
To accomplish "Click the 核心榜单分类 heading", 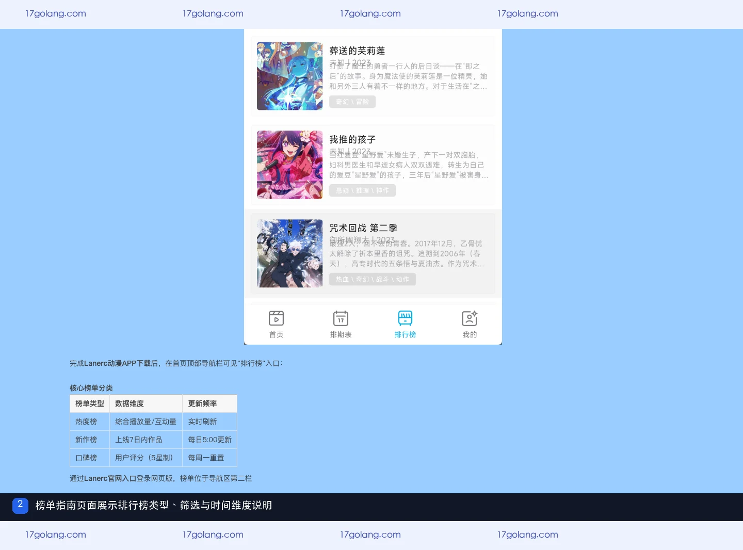I will tap(91, 388).
